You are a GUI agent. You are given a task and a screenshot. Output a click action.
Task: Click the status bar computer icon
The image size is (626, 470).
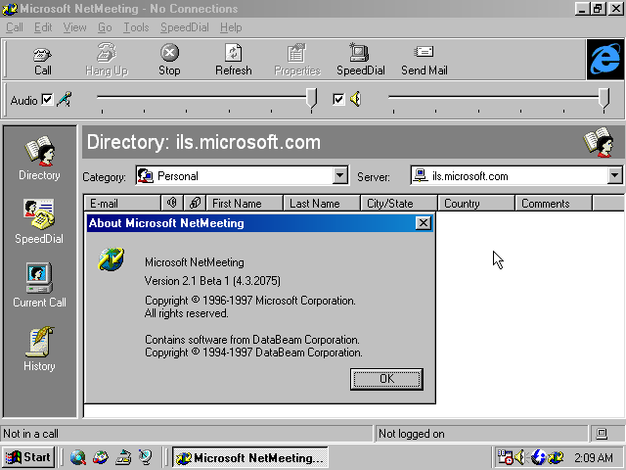[602, 433]
